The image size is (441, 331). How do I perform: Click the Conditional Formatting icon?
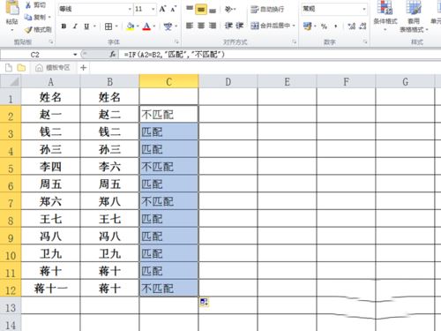(x=385, y=16)
